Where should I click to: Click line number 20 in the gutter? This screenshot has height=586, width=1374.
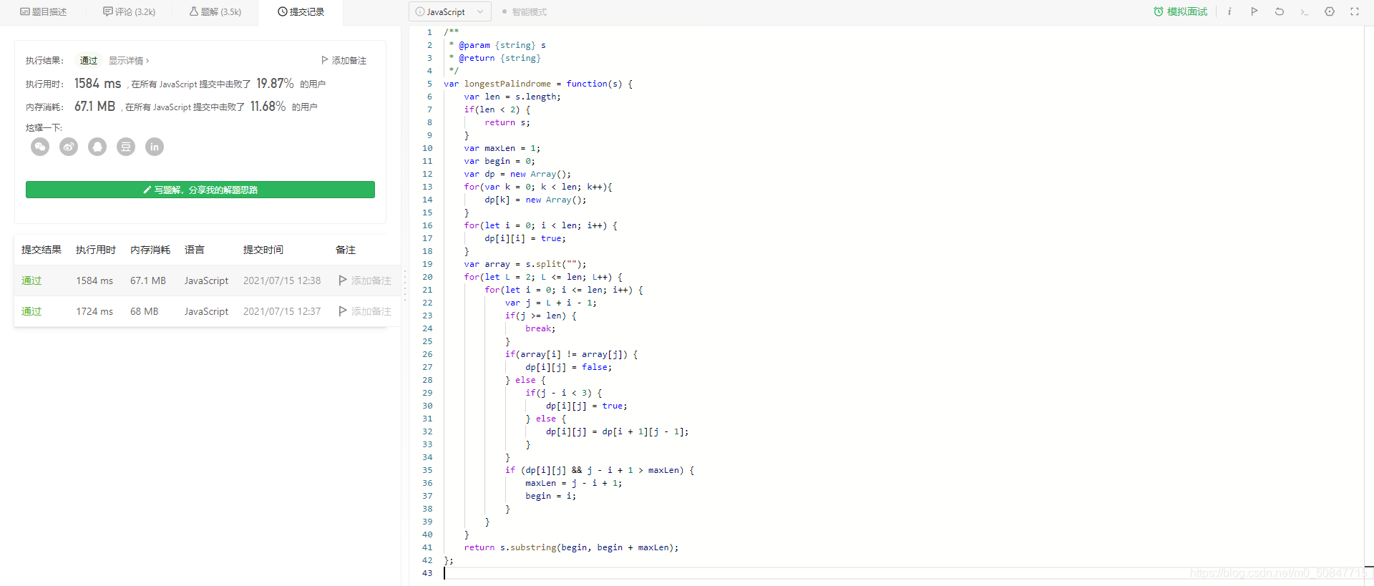pos(427,277)
